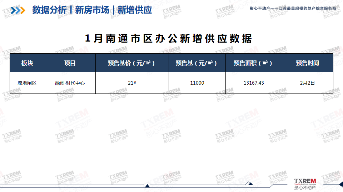Viewport: 343px width, 192px height.
Task: Select the cell 原港闸区
Action: [27, 83]
